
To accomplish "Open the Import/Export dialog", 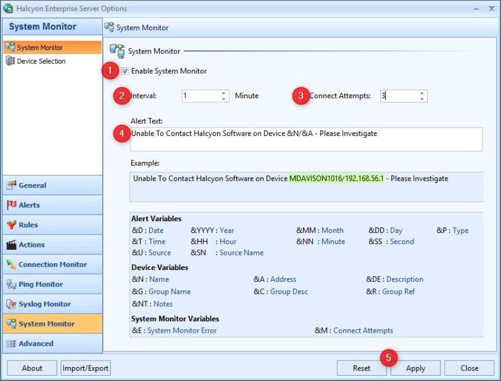I will (86, 368).
